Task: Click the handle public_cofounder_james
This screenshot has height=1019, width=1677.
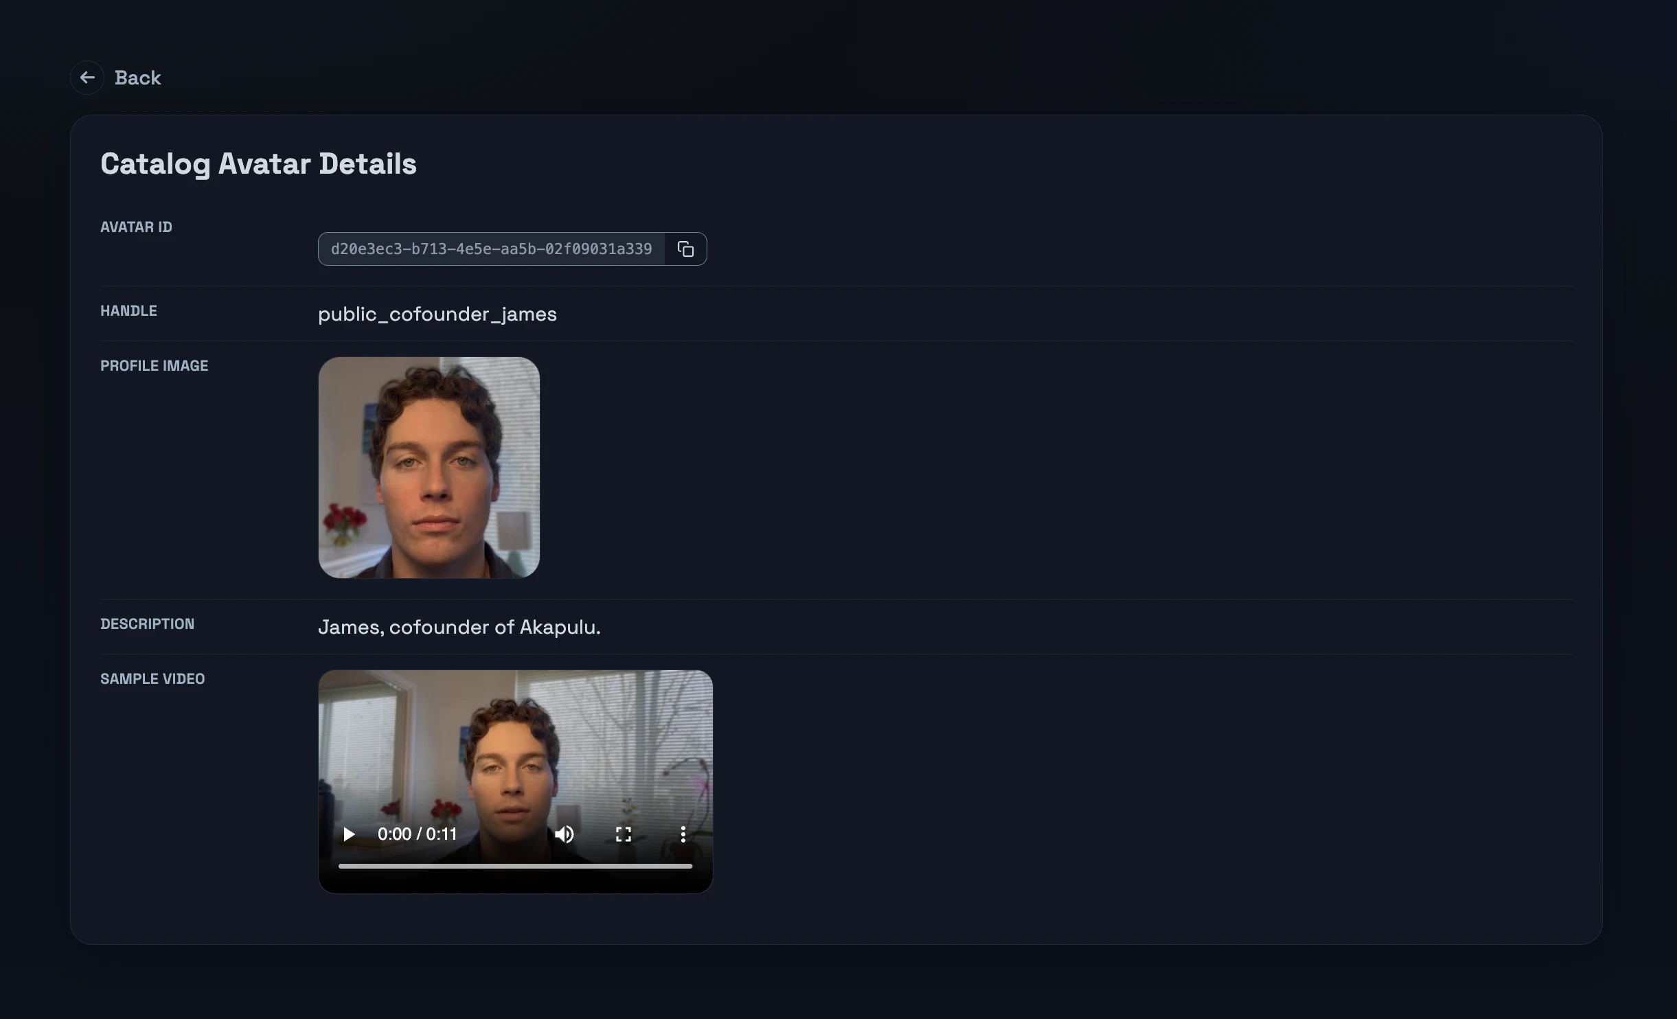Action: [x=437, y=314]
